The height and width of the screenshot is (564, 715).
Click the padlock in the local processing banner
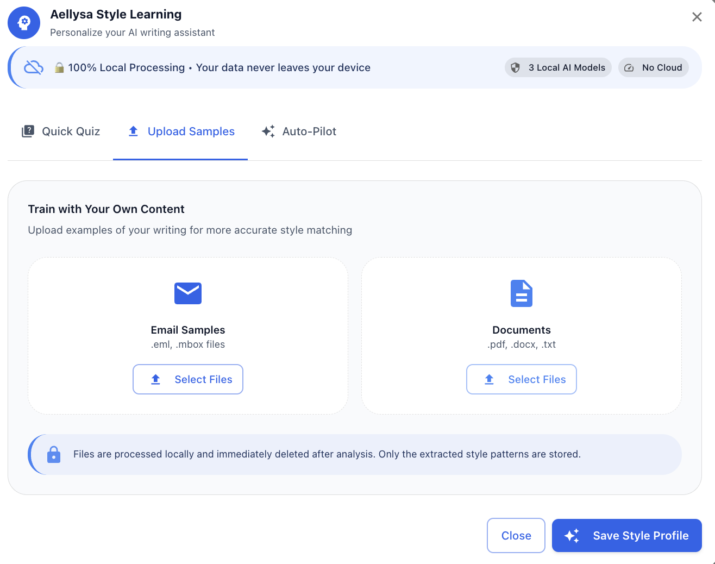(59, 67)
